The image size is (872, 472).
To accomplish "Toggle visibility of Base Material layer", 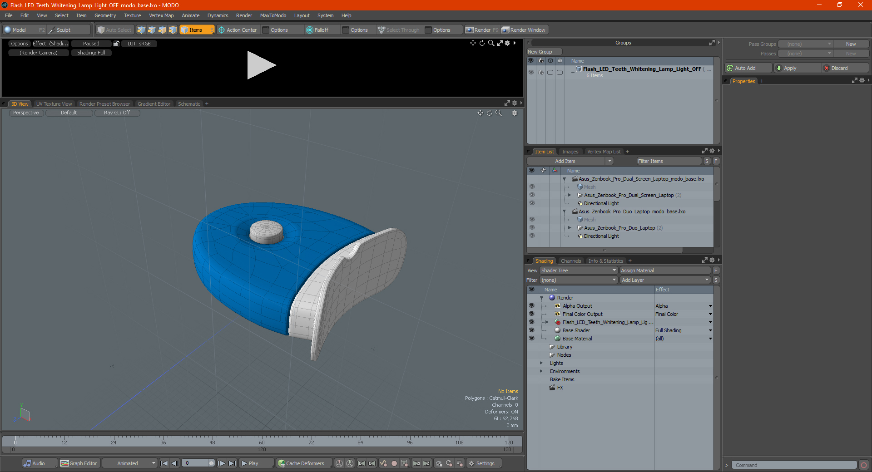I will (x=531, y=339).
